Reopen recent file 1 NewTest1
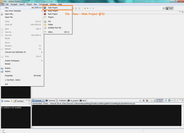The image size is (184, 133). 22,80
